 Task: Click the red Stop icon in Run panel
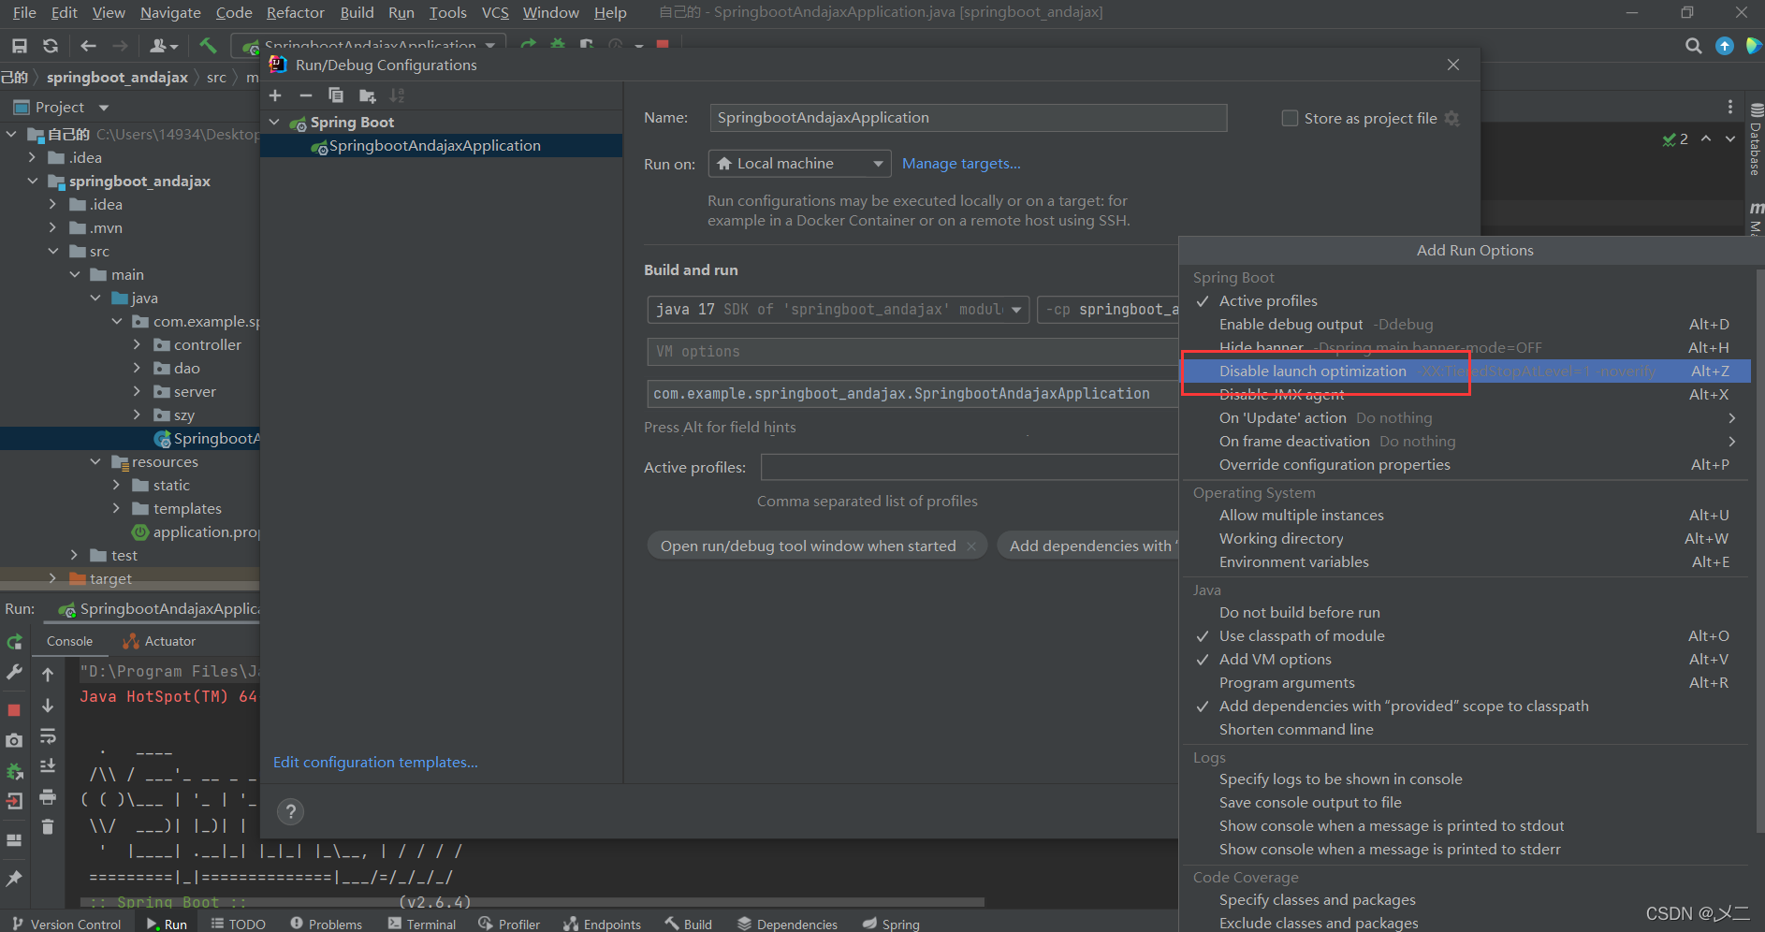pos(14,710)
